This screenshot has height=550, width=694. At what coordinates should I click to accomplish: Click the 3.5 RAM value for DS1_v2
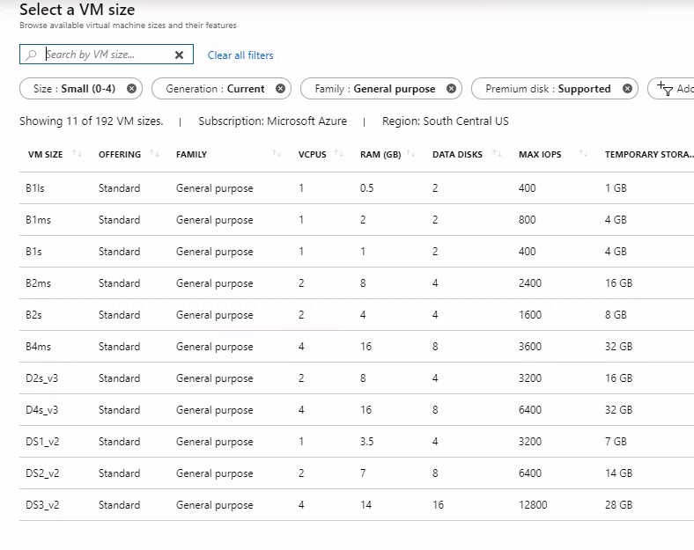(366, 442)
